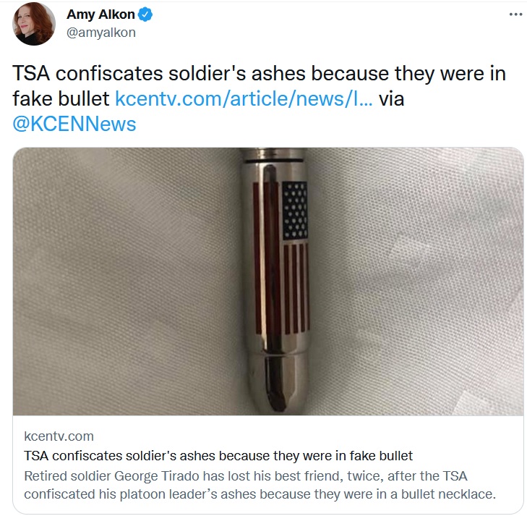
Task: Click the blue verified badge icon
Action: (x=145, y=14)
